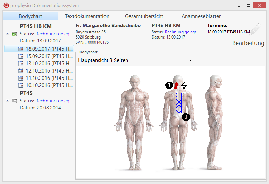The height and width of the screenshot is (184, 269).
Task: Collapse the PT45 HB KM tree node
Action: [x=8, y=34]
